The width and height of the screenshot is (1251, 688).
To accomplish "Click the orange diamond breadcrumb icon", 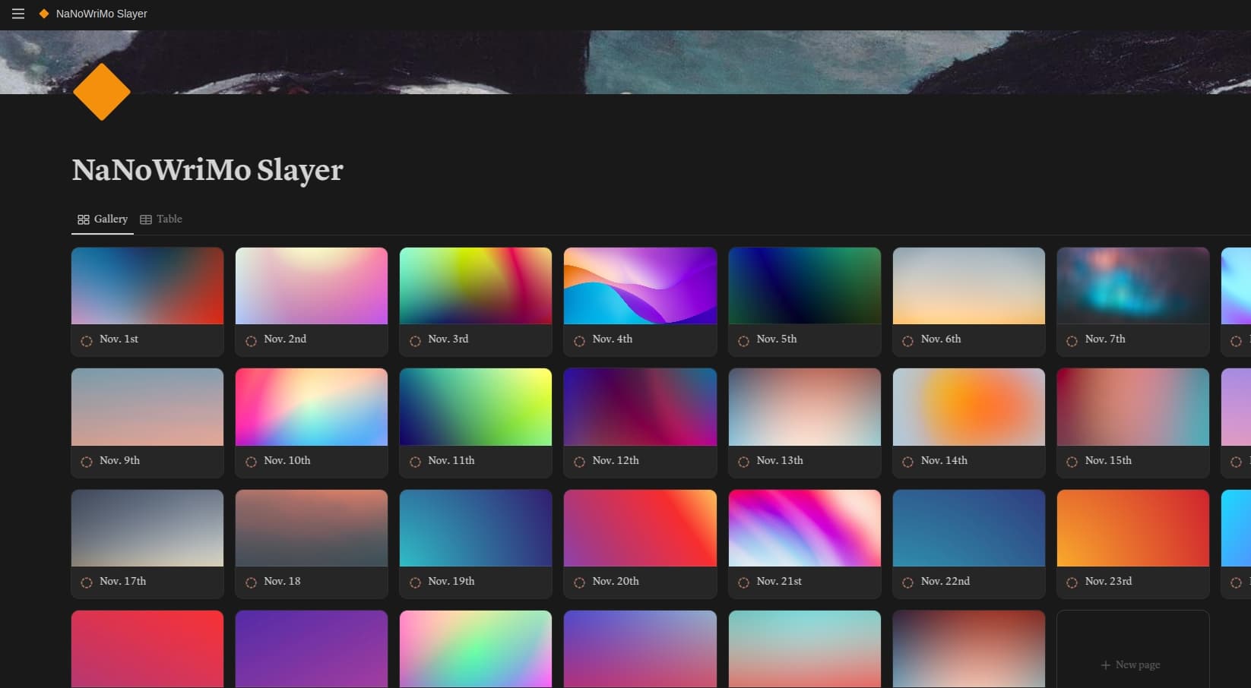I will (44, 14).
